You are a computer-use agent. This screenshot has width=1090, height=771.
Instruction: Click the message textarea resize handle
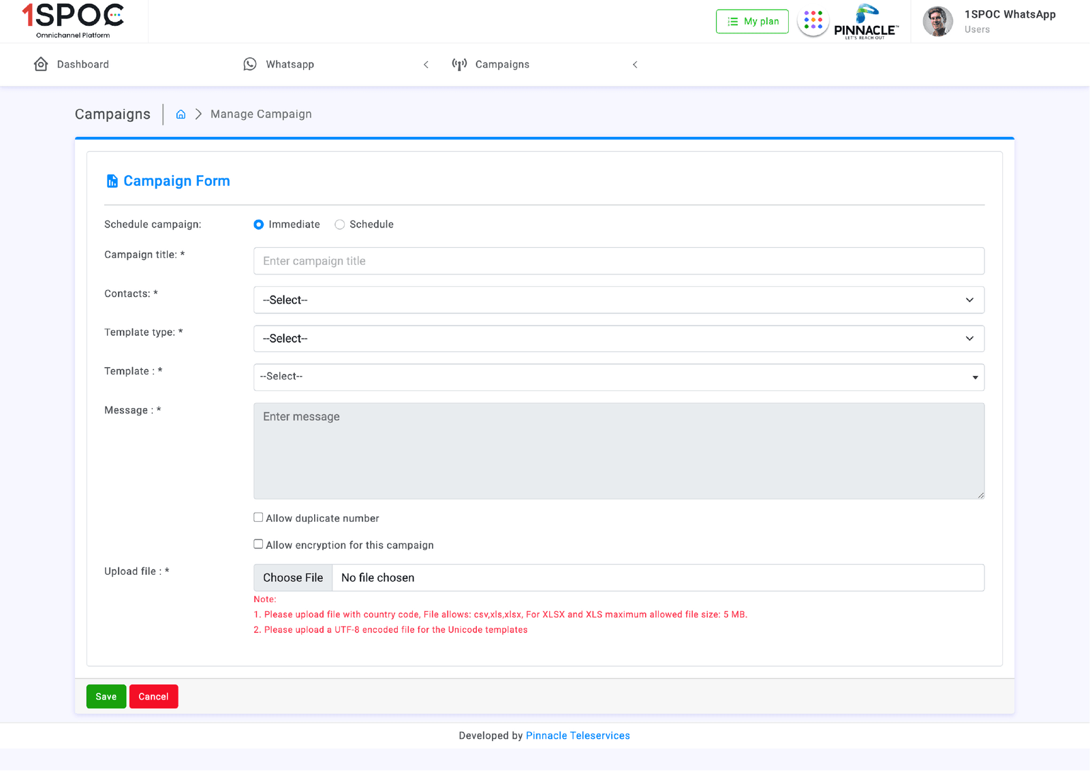click(x=980, y=495)
